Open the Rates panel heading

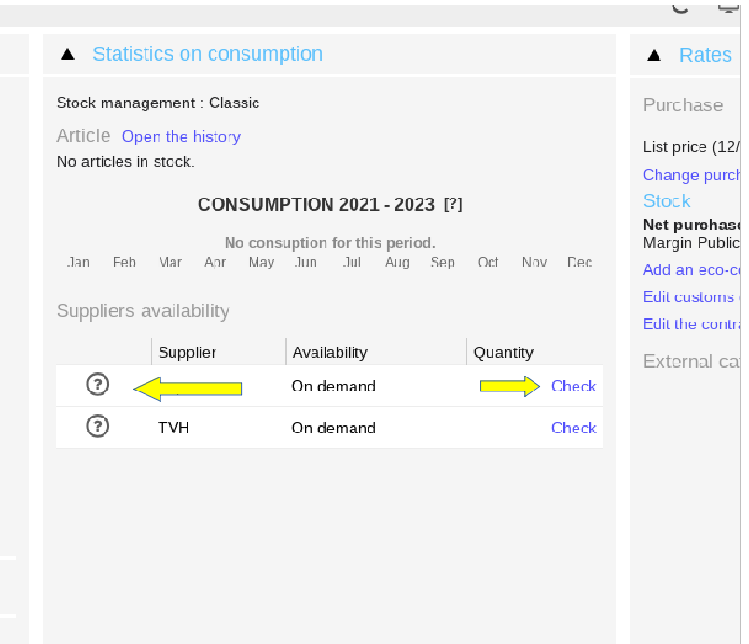pyautogui.click(x=705, y=55)
